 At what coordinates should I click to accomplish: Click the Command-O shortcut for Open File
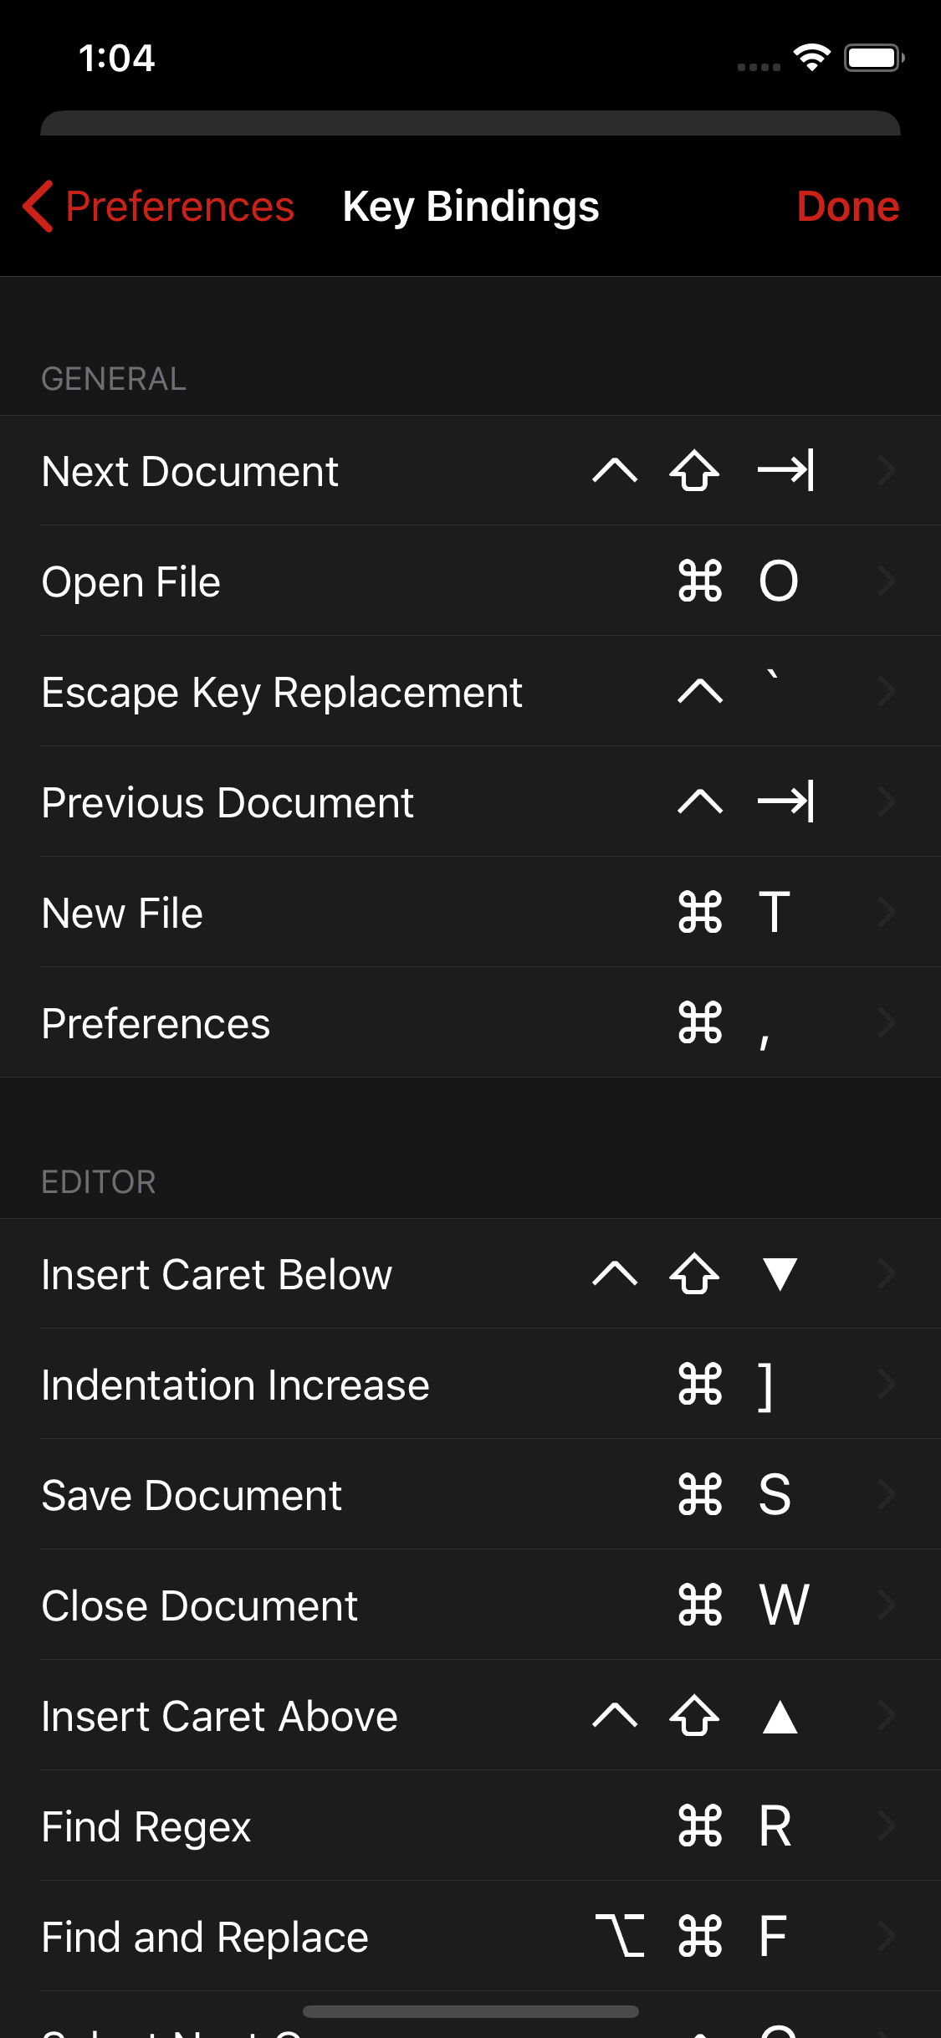click(737, 581)
